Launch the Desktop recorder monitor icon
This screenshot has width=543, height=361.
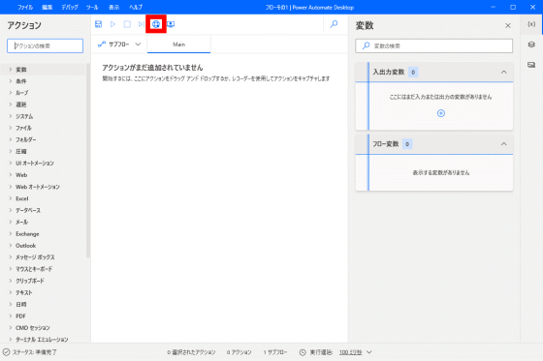point(171,24)
